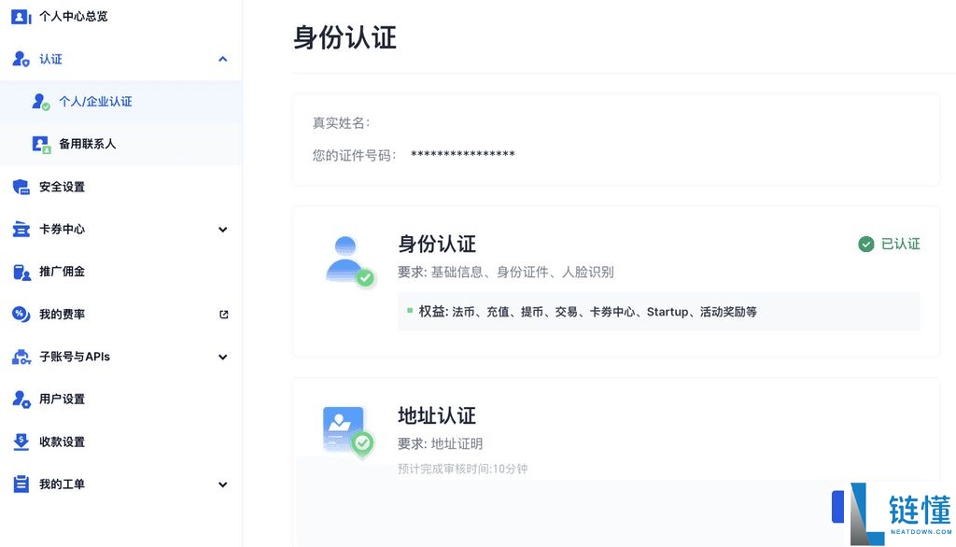The width and height of the screenshot is (956, 547).
Task: Expand the 子账号与APIs chevron
Action: tap(222, 357)
